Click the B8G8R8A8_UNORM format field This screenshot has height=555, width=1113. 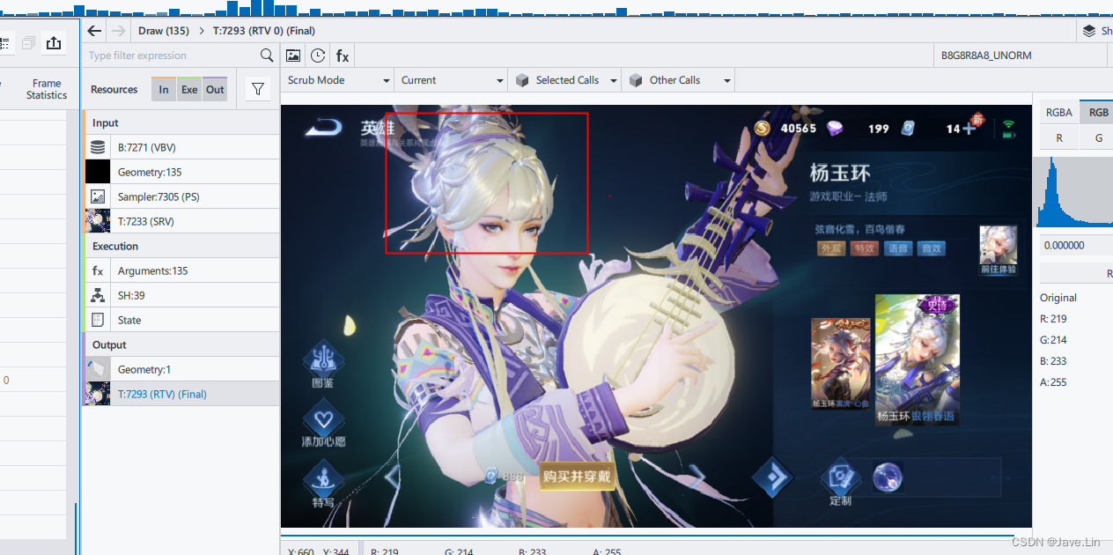[1021, 55]
